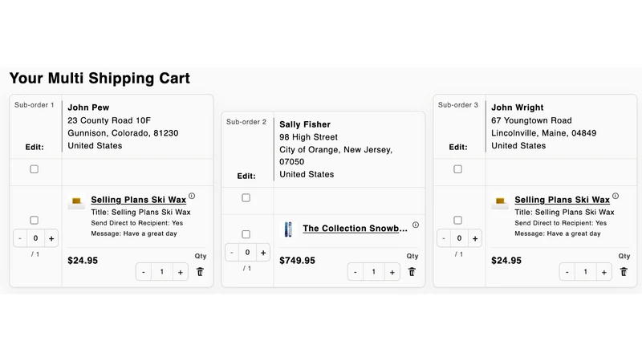Increase edit counter in Sub-order 3

point(475,238)
